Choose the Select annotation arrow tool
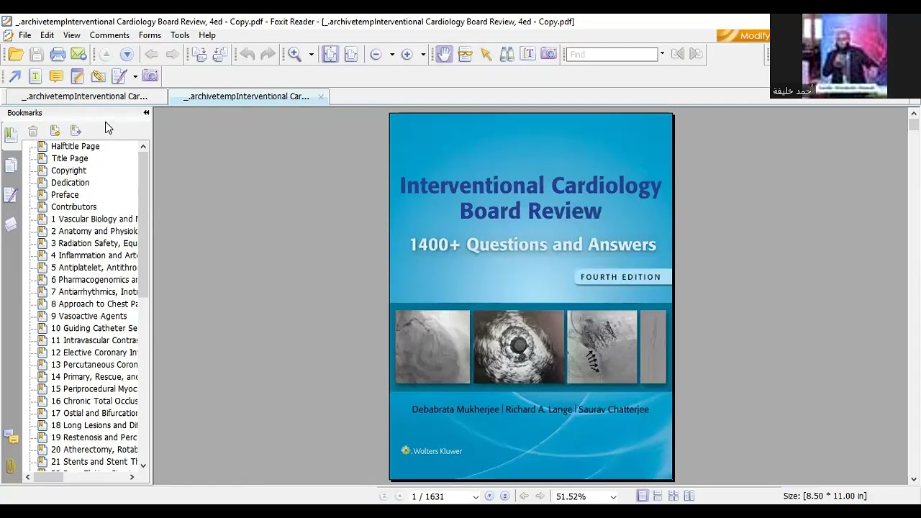Screen dimensions: 921x518 [486, 54]
